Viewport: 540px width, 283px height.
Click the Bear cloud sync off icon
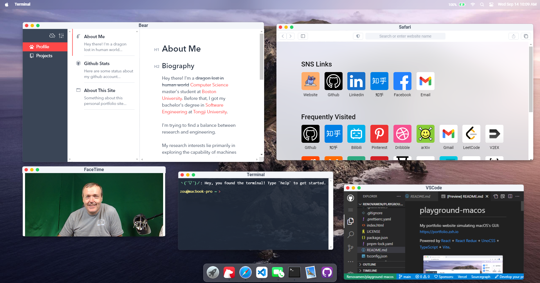click(52, 36)
